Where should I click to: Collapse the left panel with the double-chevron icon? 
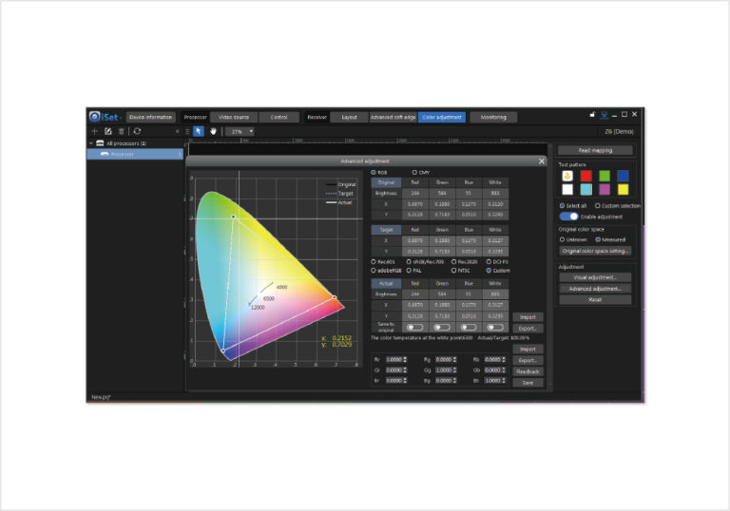178,132
